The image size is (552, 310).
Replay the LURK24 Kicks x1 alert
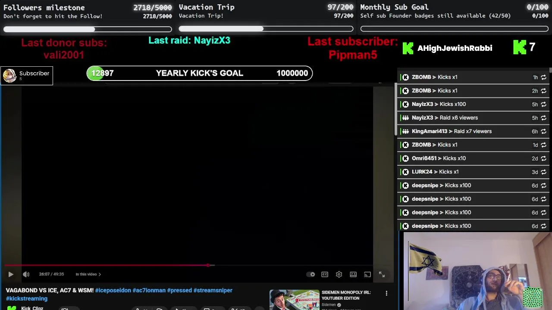(543, 172)
